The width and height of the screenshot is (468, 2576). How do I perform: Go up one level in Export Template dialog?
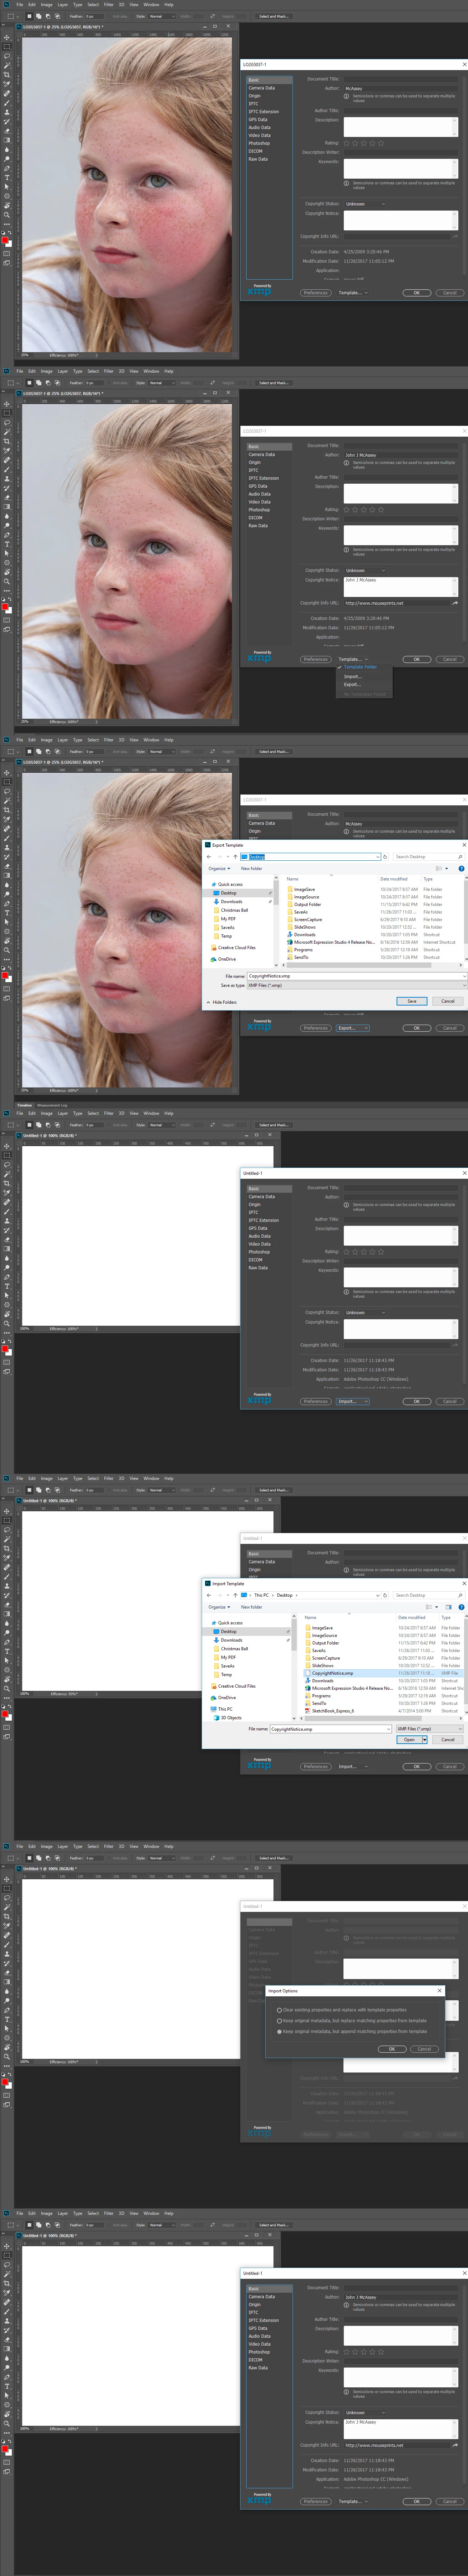click(x=235, y=857)
